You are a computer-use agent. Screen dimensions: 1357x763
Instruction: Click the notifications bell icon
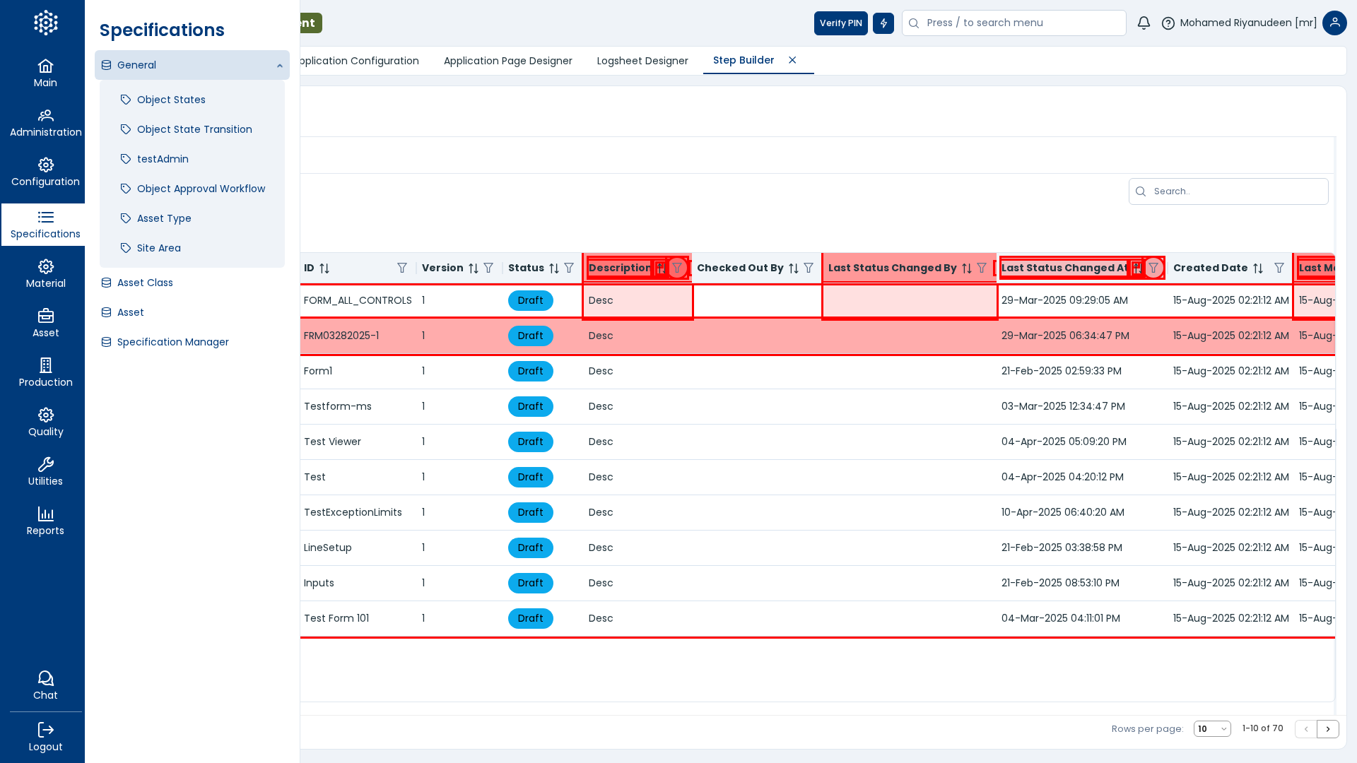click(x=1144, y=23)
